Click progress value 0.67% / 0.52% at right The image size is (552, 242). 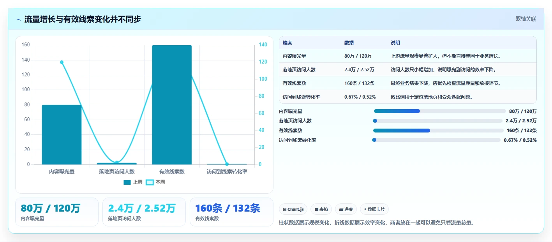pos(520,140)
